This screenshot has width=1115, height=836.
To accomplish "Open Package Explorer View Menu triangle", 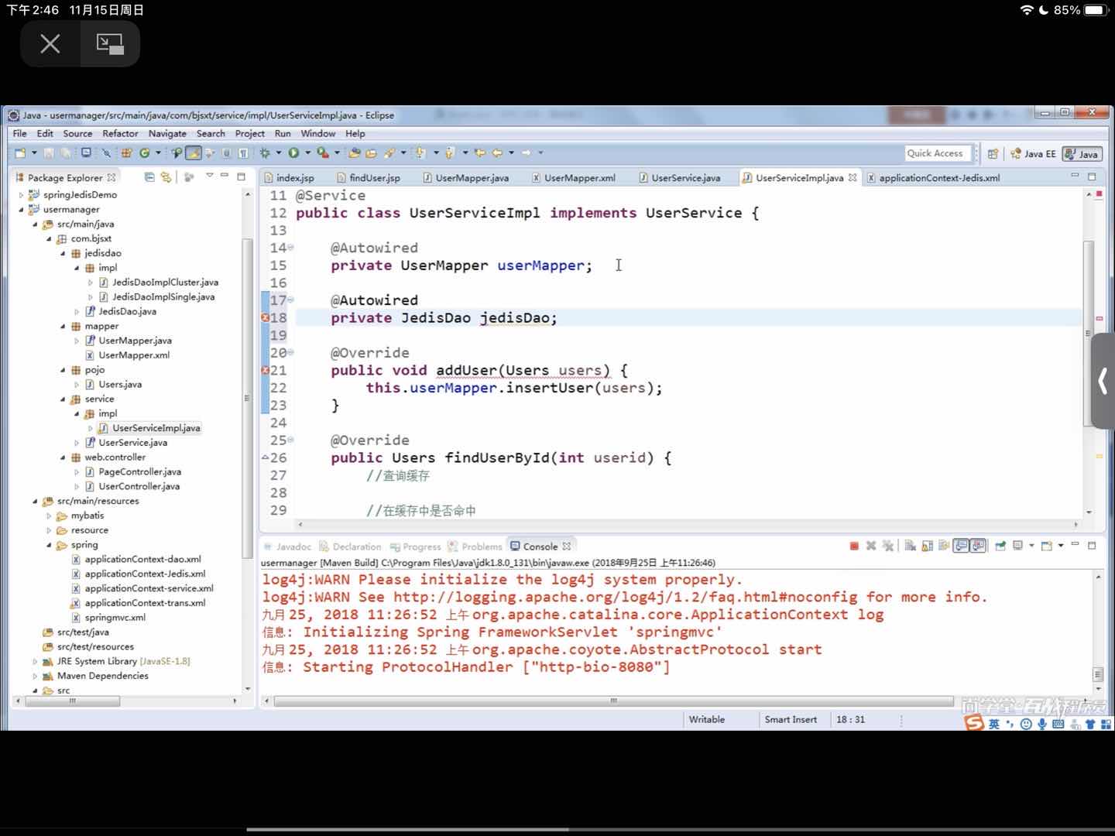I will click(209, 176).
